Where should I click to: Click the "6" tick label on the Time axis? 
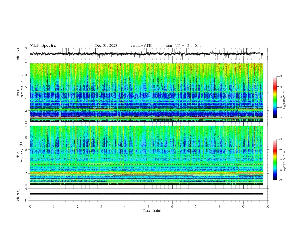click(x=172, y=207)
